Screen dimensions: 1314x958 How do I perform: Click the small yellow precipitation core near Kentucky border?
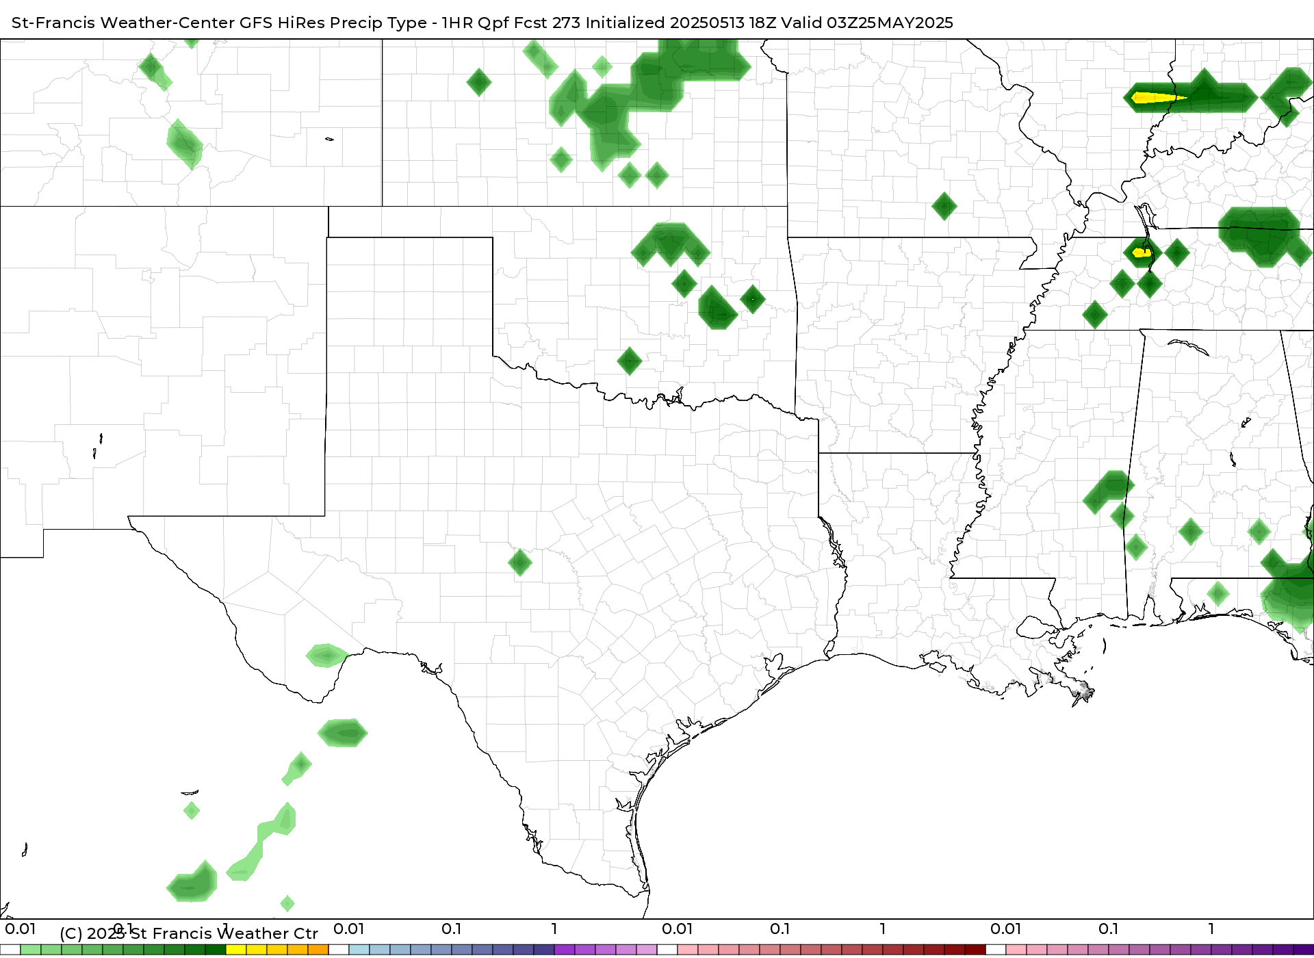click(x=1141, y=253)
